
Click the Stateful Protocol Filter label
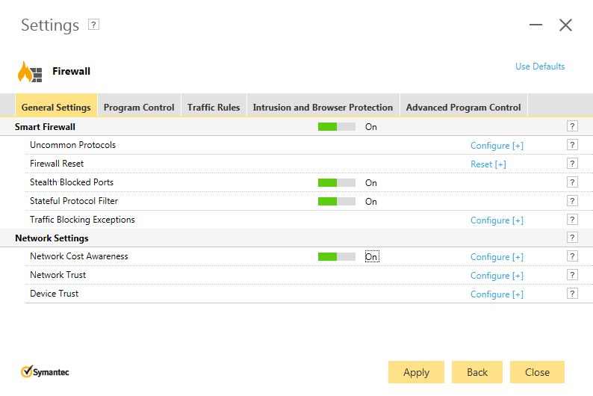pyautogui.click(x=74, y=201)
